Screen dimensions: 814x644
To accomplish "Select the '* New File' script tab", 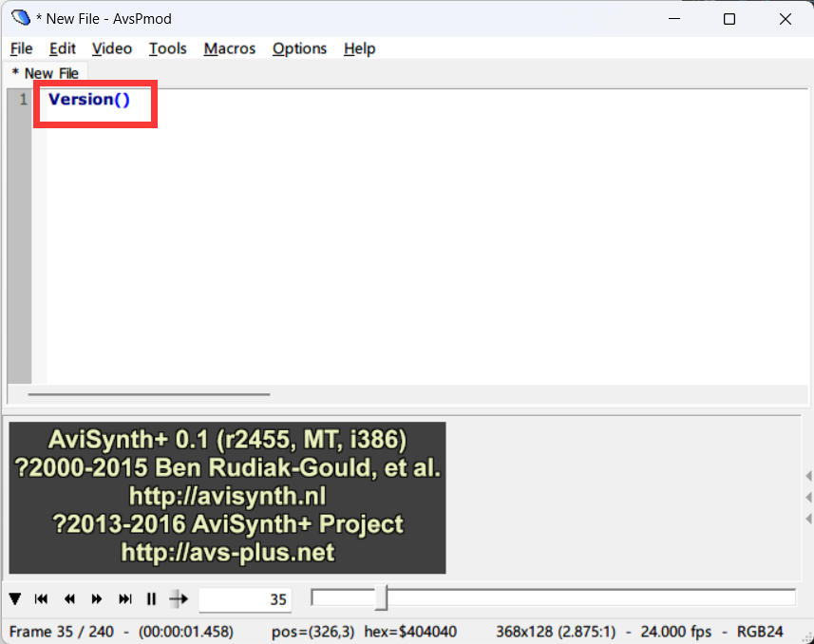I will [46, 73].
